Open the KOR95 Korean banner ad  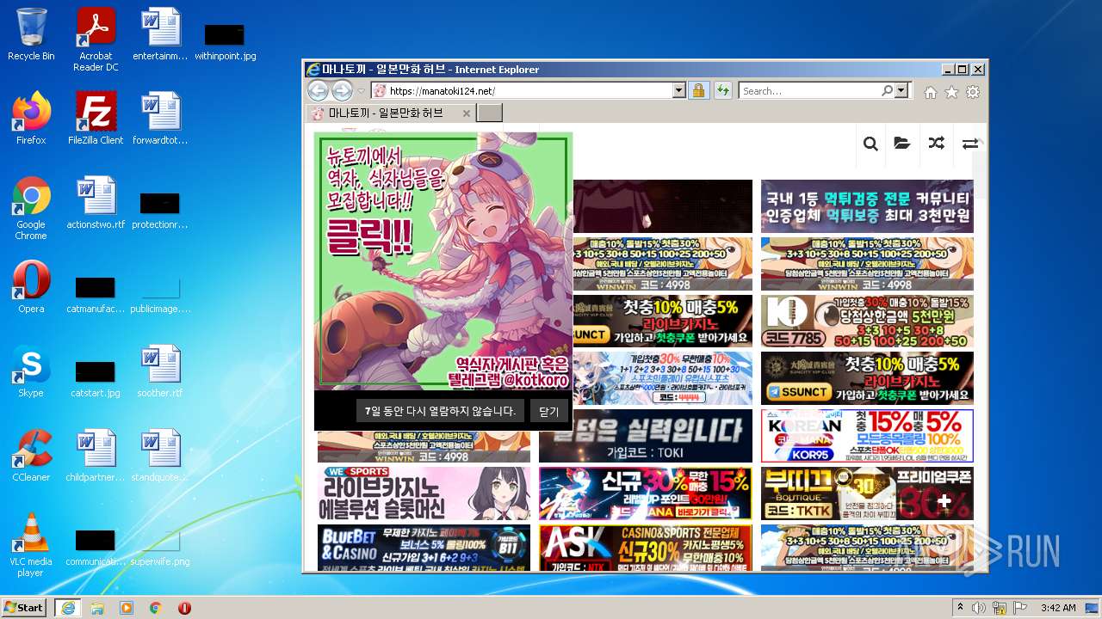[x=867, y=436]
